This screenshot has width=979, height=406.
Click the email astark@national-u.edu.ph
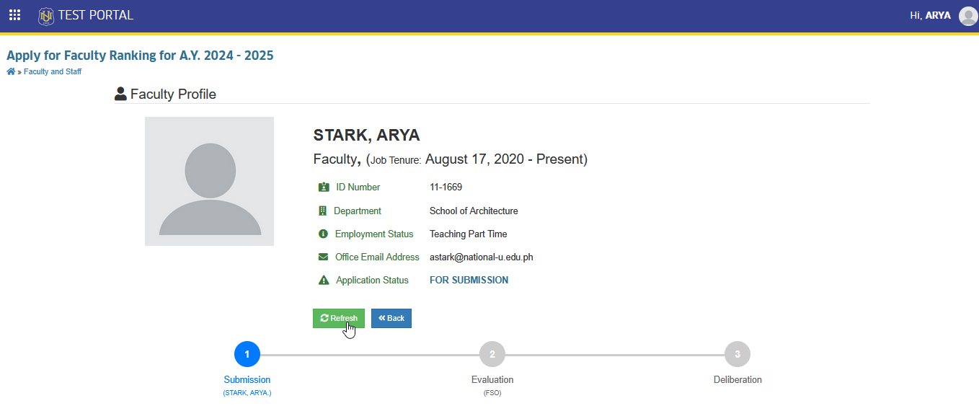tap(482, 257)
